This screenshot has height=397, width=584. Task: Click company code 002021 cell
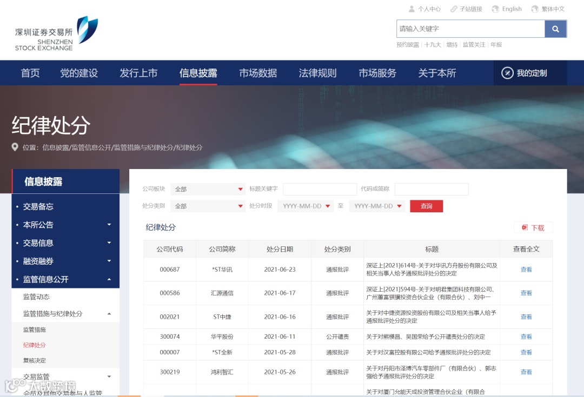pos(170,317)
